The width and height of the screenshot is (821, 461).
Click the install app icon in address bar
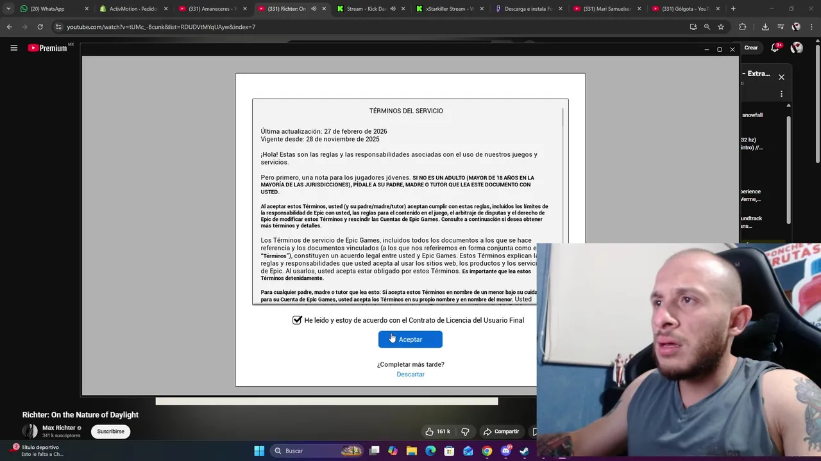(x=693, y=27)
